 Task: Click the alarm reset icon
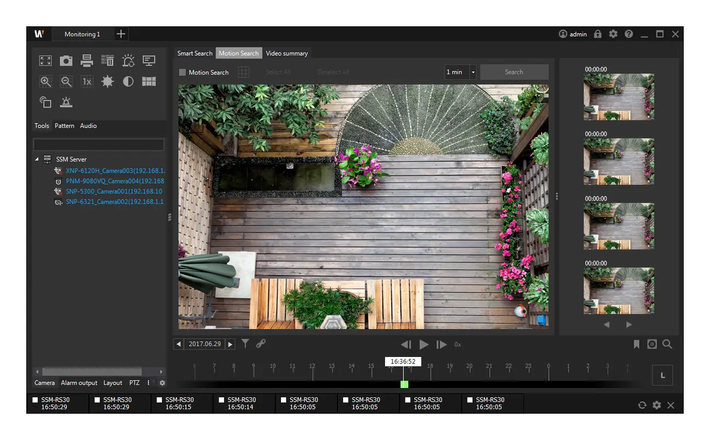128,61
